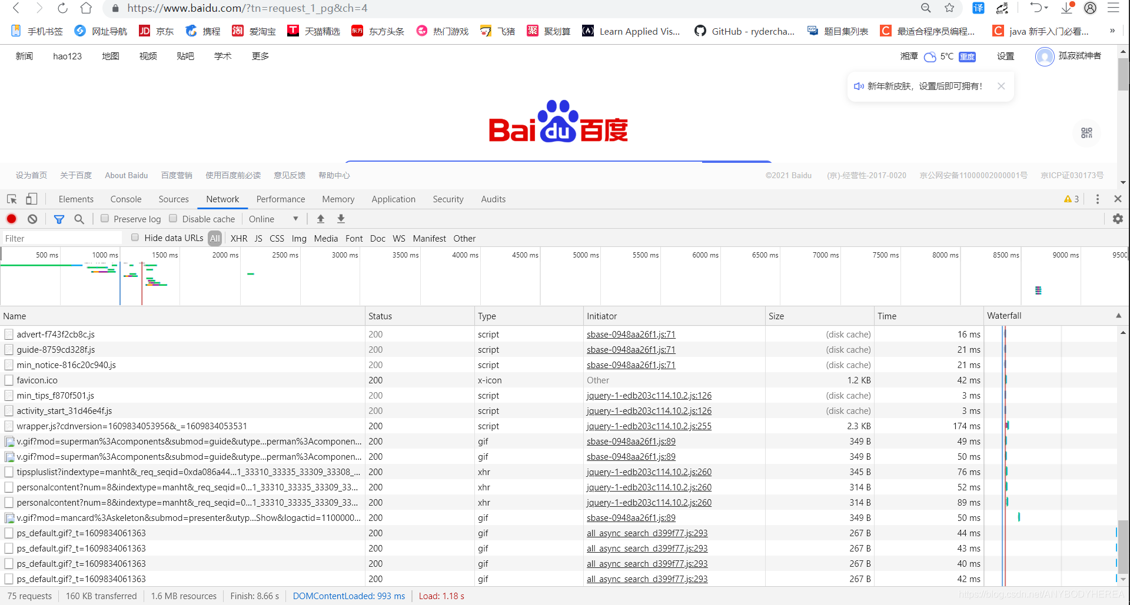Open network search magnifier in DevTools
Viewport: 1130px width, 605px height.
pyautogui.click(x=79, y=219)
